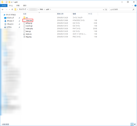Screen dimensions: 137x126
Task: Click the folder icon in the title bar
Action: 2,2
